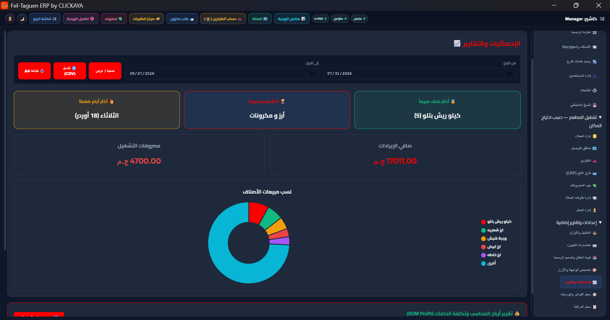Open ملخص الوردية shift summary
Screen dimensions: 610x320
tap(291, 19)
